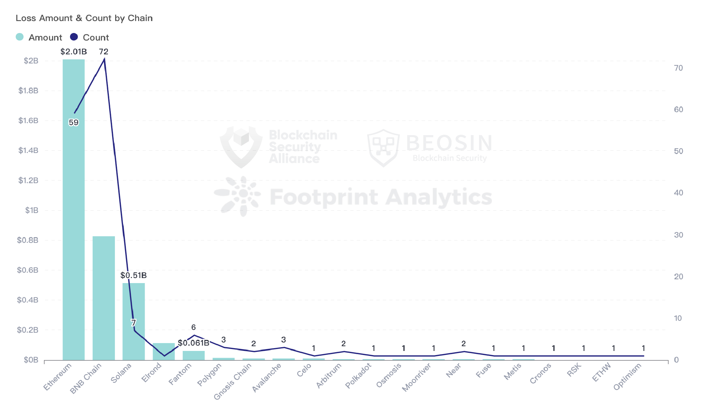Click the dark blue Count legend dot
The width and height of the screenshot is (705, 410).
point(74,37)
